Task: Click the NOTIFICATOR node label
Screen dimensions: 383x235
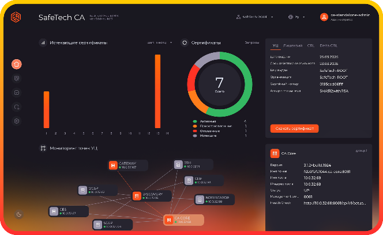Action: pos(217,198)
